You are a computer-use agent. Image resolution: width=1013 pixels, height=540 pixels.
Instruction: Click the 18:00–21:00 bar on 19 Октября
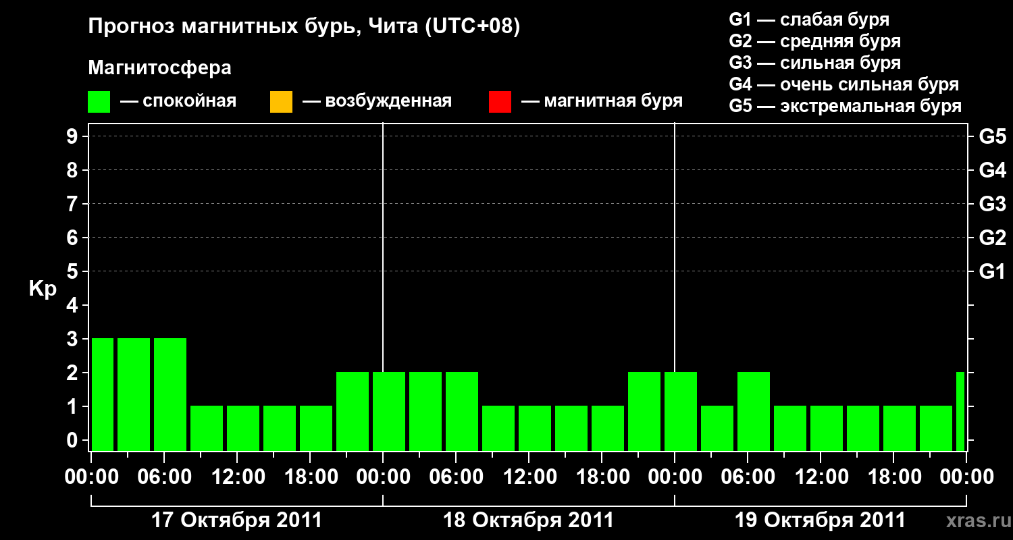coord(900,428)
